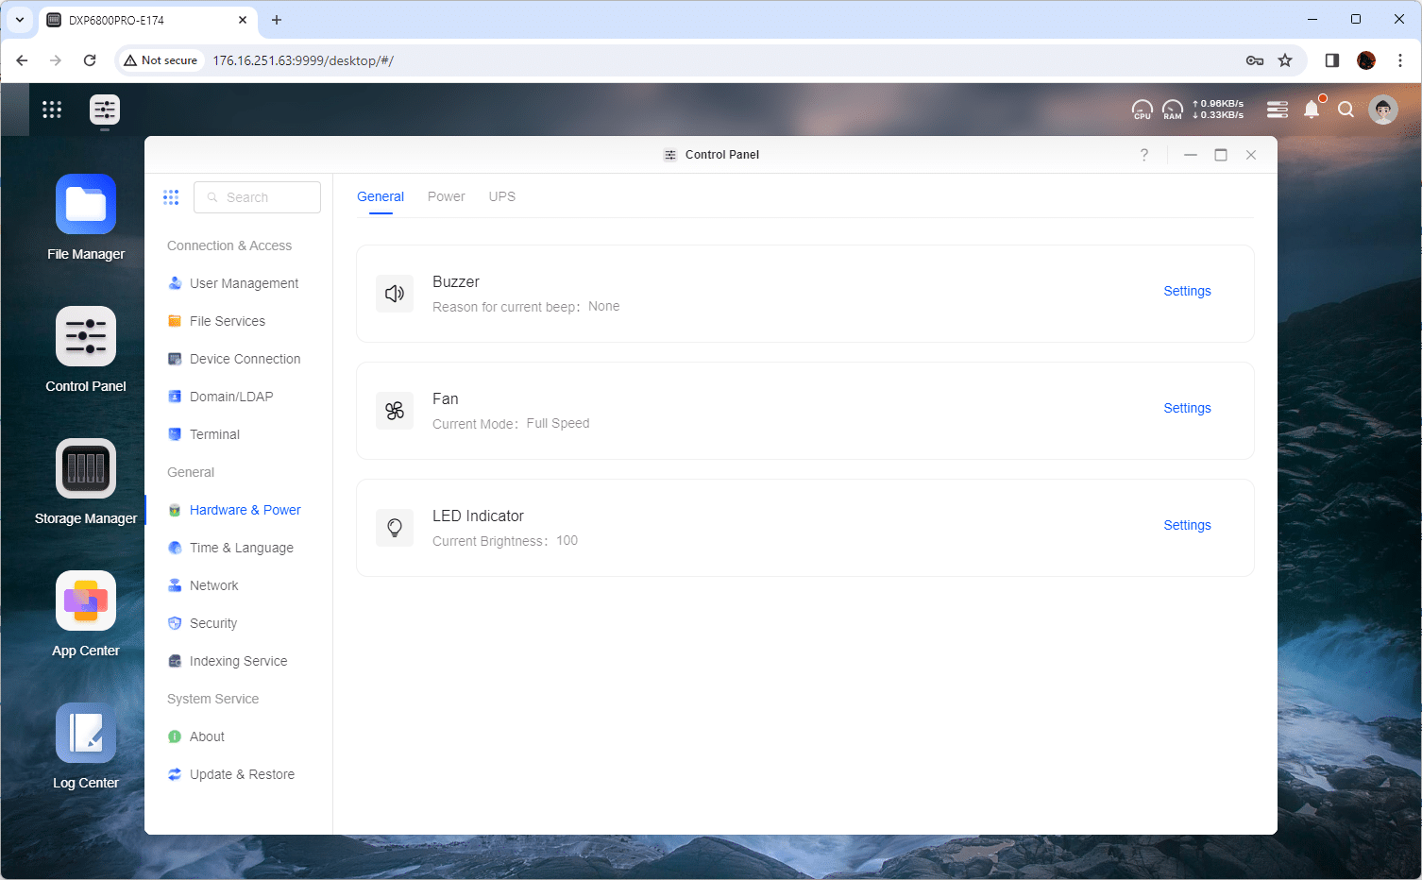1422x880 pixels.
Task: Click the Current Mode Full Speed text
Action: 511,424
